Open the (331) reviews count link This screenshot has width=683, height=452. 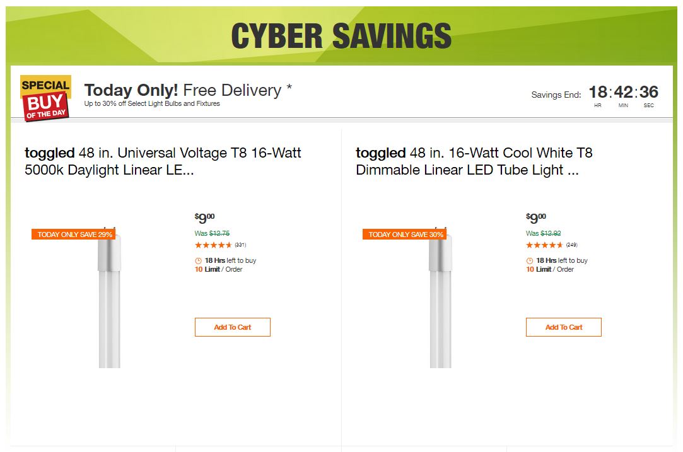coord(240,245)
